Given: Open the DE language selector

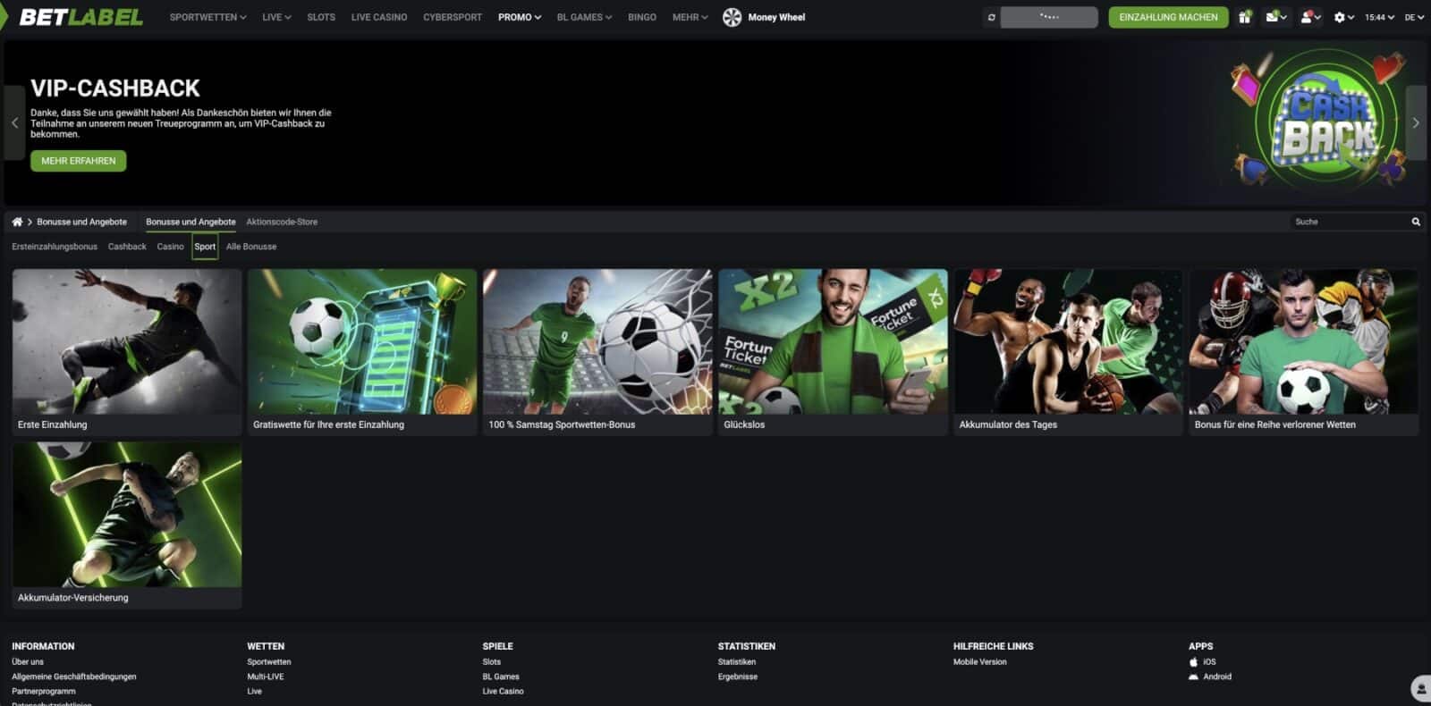Looking at the screenshot, I should [x=1413, y=17].
